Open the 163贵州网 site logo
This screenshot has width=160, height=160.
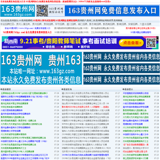tap(17, 11)
